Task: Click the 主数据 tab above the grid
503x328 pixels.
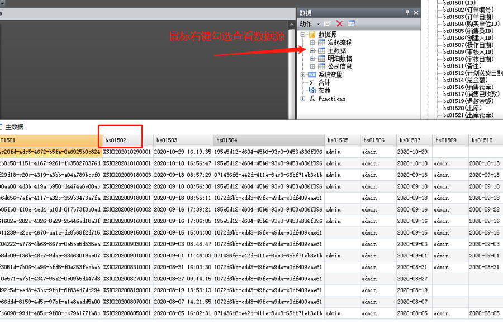Action: pos(14,127)
